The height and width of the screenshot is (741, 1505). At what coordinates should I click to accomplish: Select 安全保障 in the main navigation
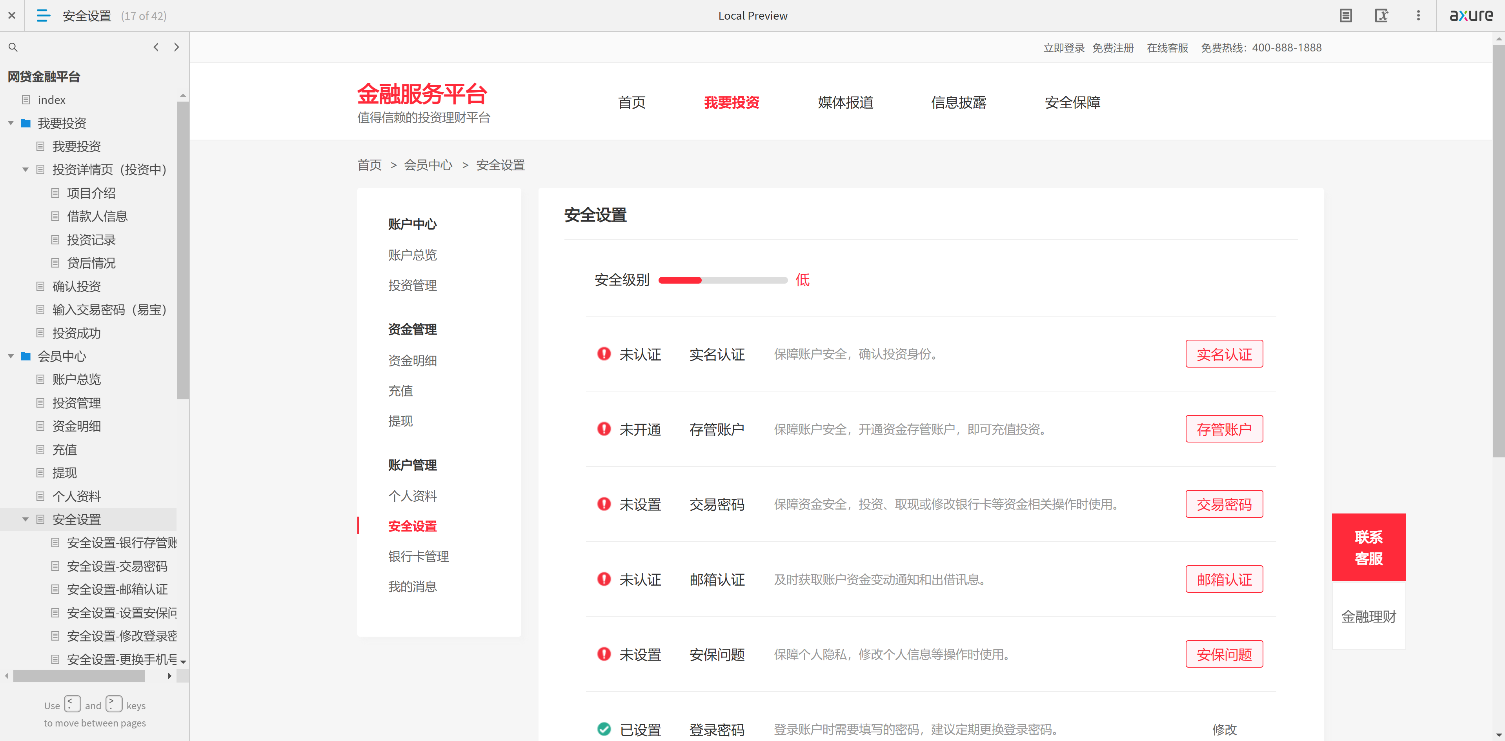click(1072, 102)
